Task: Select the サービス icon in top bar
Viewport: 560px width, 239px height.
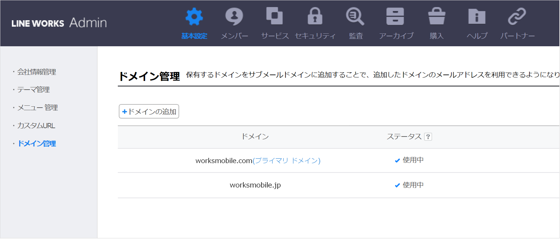Action: pos(275,16)
